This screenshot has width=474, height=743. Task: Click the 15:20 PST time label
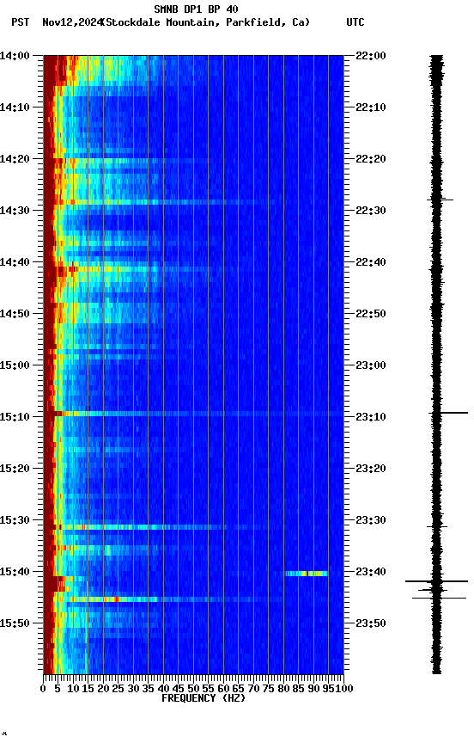(15, 470)
